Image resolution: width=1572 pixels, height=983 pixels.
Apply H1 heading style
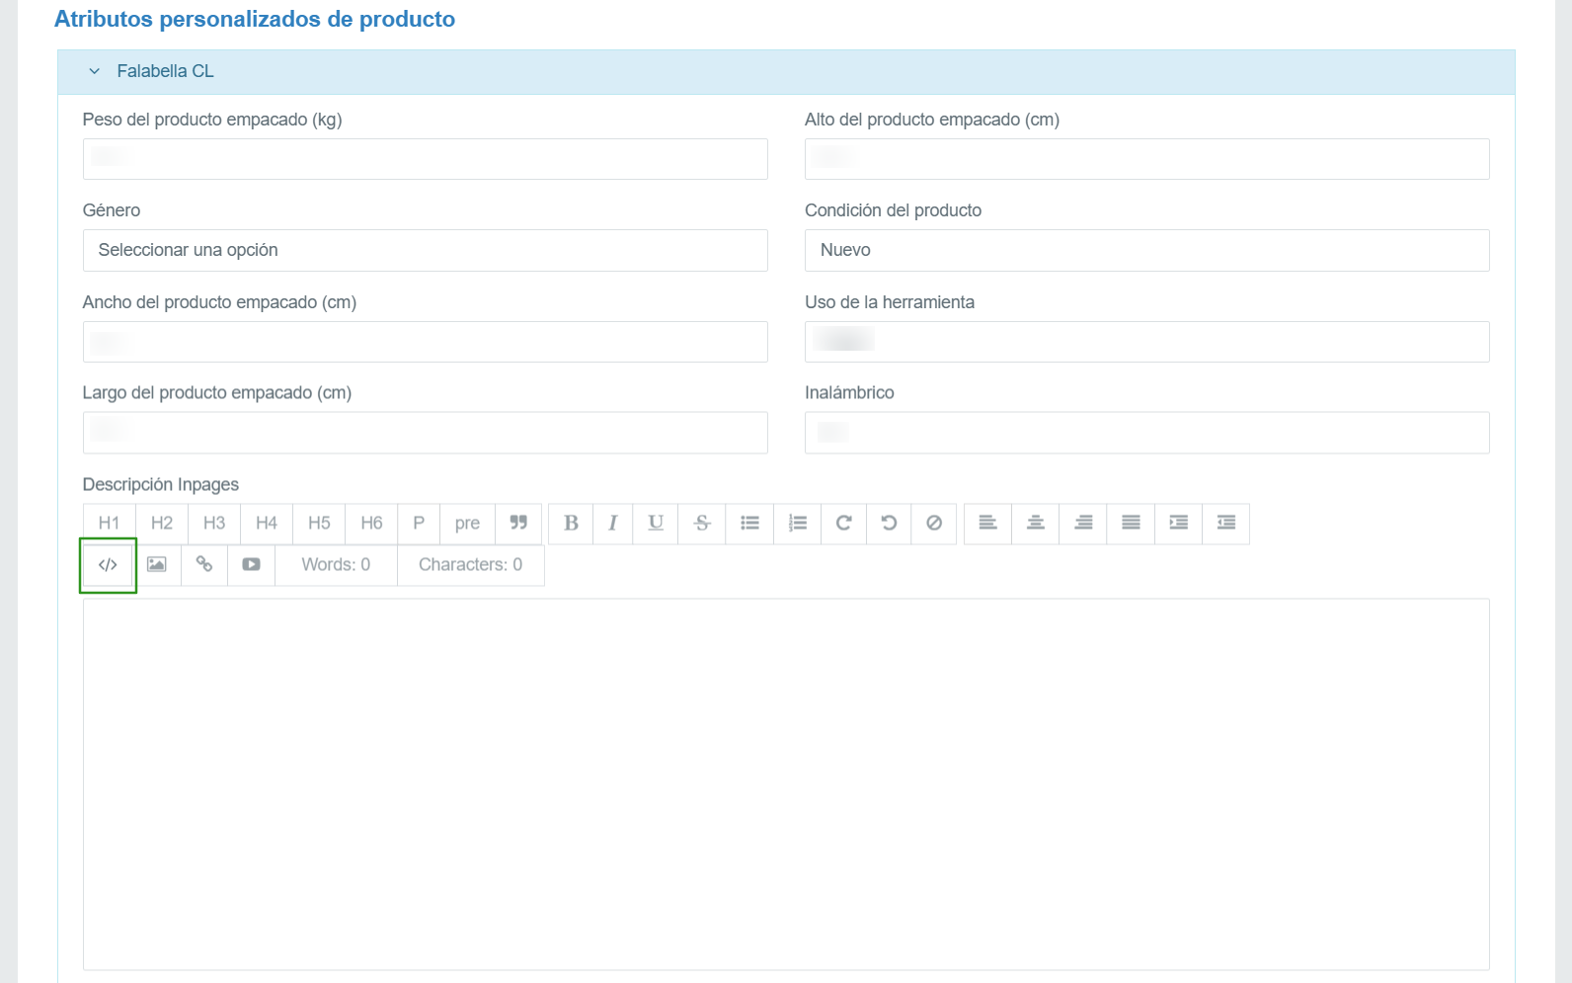pos(110,524)
